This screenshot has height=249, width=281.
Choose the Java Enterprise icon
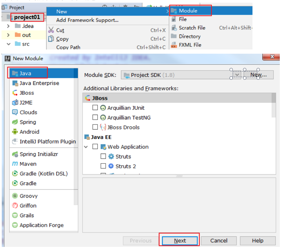(x=15, y=83)
